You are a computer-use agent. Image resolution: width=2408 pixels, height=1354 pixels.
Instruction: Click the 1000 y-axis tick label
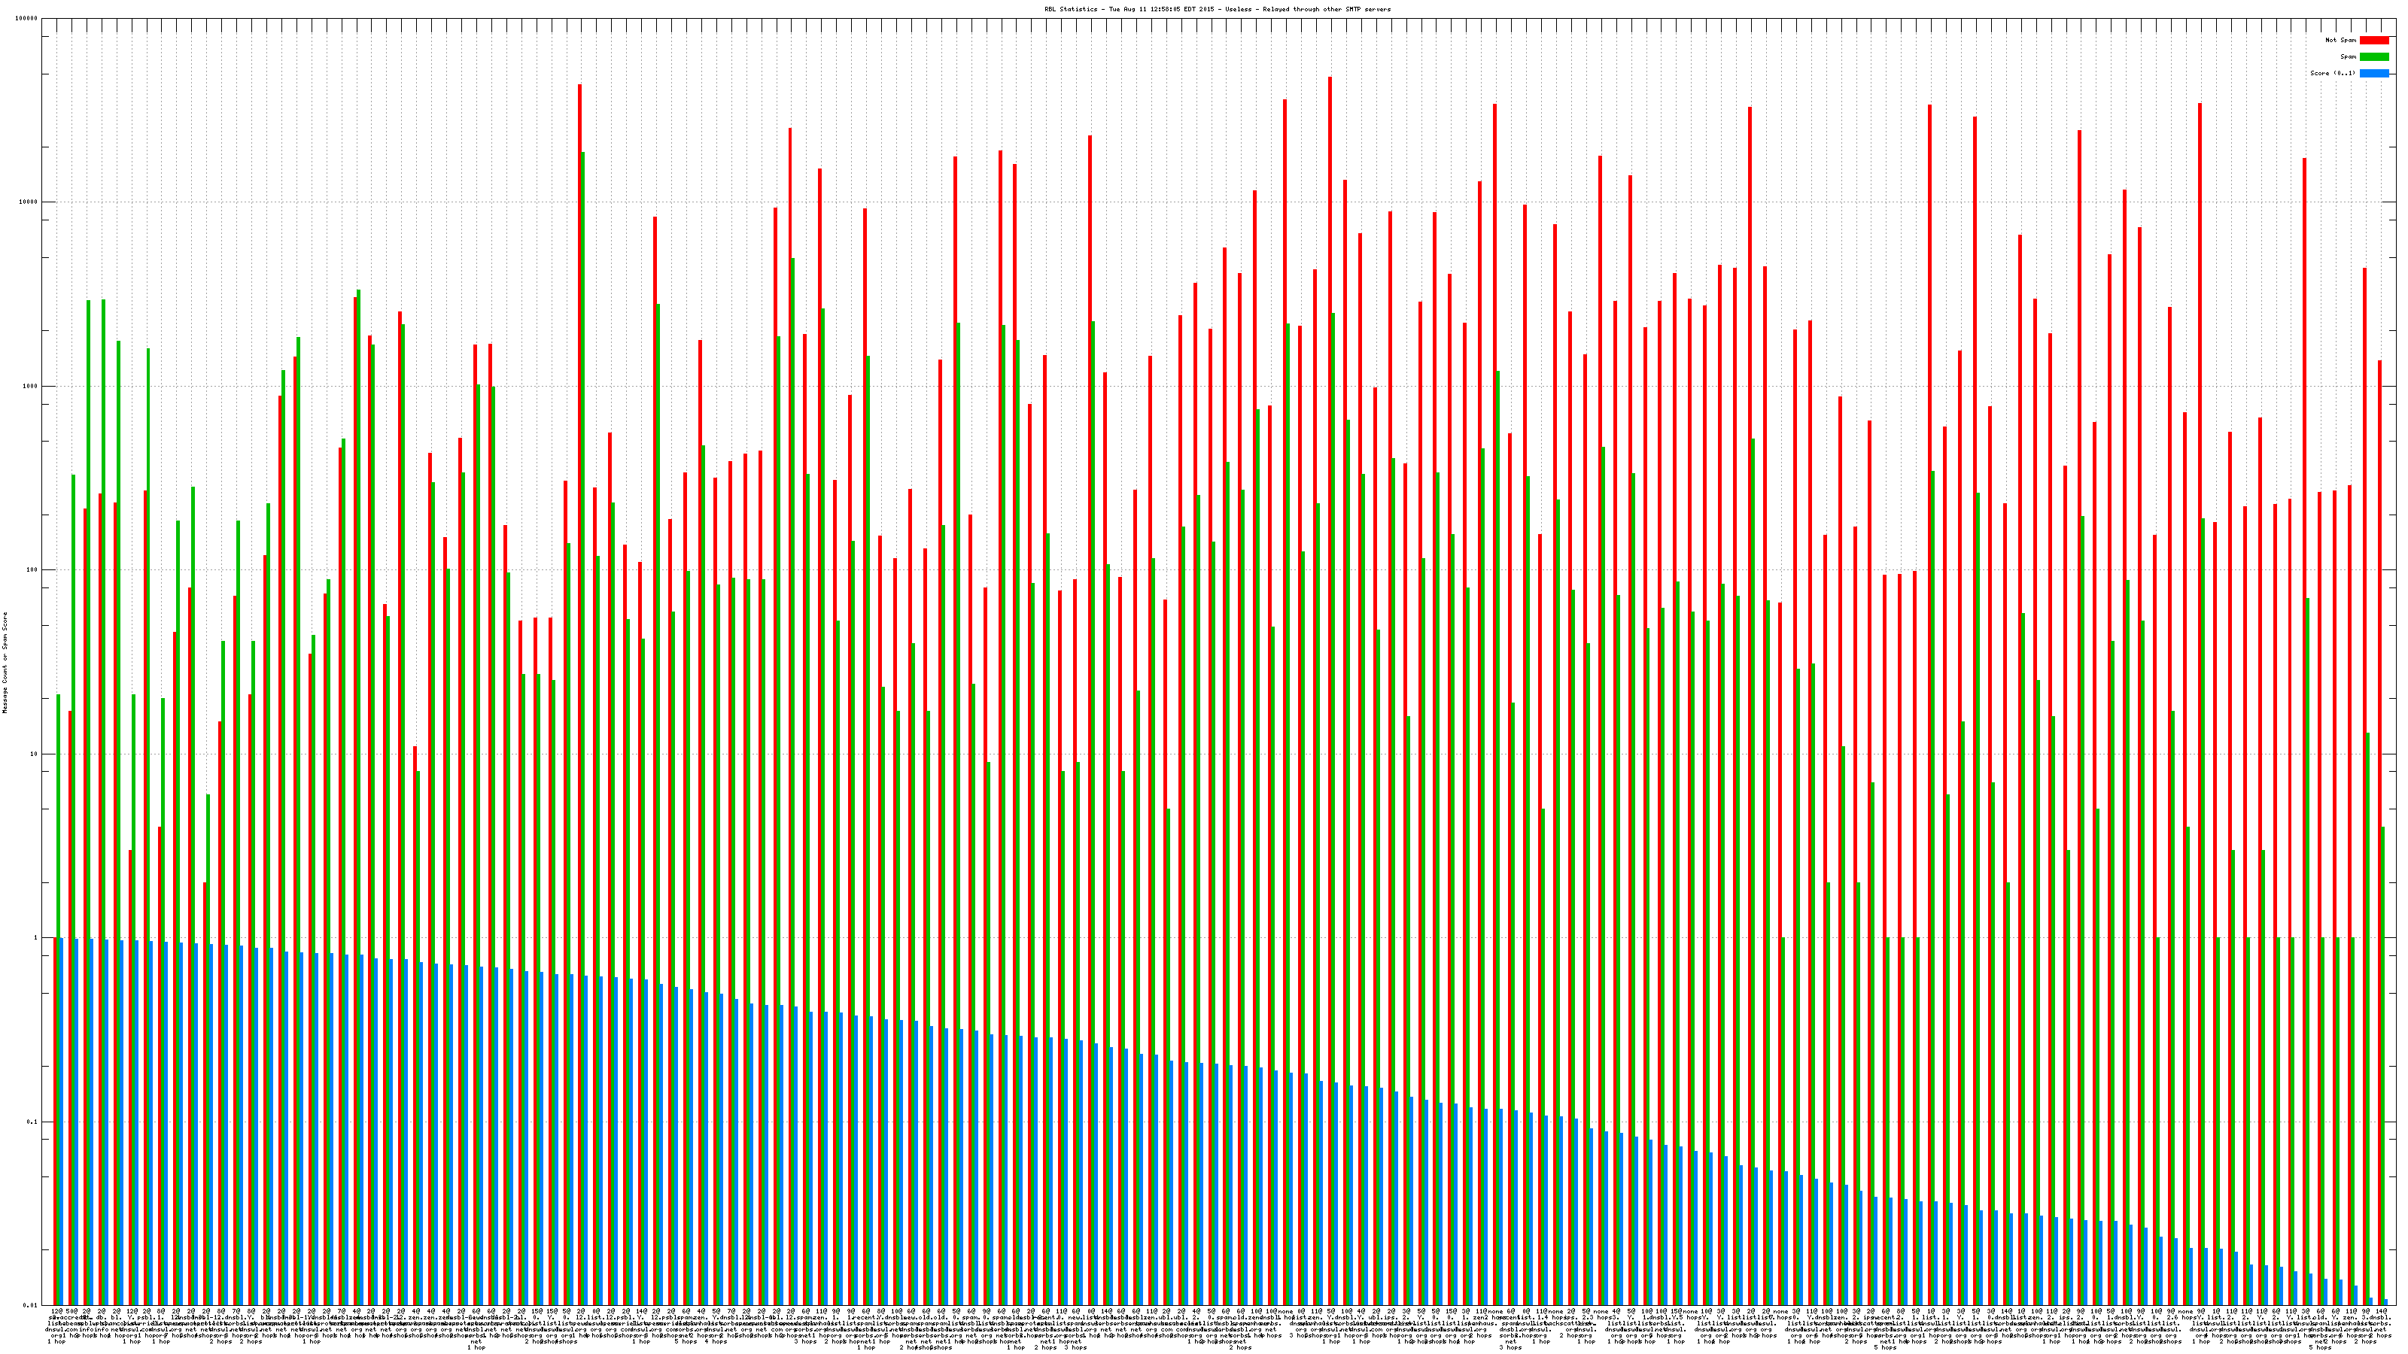coord(32,386)
